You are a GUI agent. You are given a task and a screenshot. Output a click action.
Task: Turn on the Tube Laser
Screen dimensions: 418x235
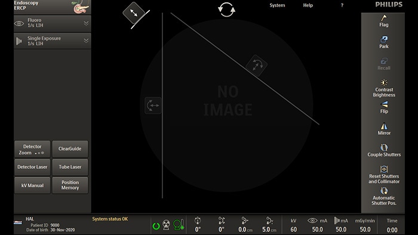pos(70,167)
